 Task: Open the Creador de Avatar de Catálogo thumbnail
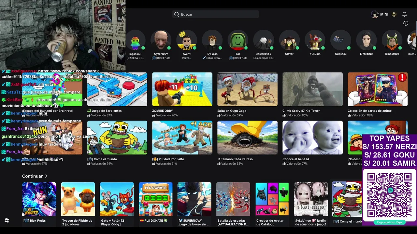pos(272,199)
